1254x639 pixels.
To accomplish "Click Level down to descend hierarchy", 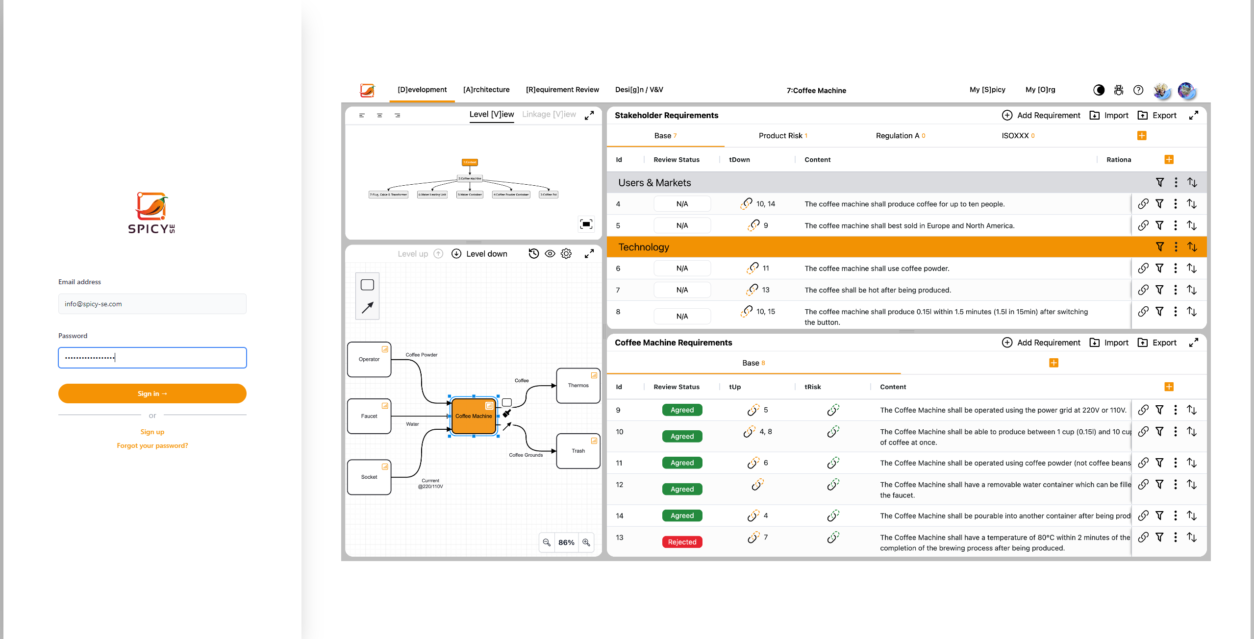I will pyautogui.click(x=479, y=254).
